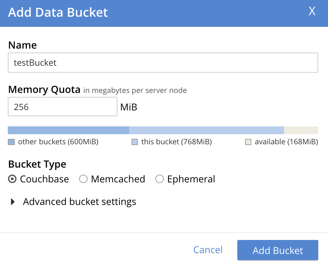This screenshot has width=328, height=266.
Task: Select the Couchbase bucket type
Action: click(x=12, y=179)
